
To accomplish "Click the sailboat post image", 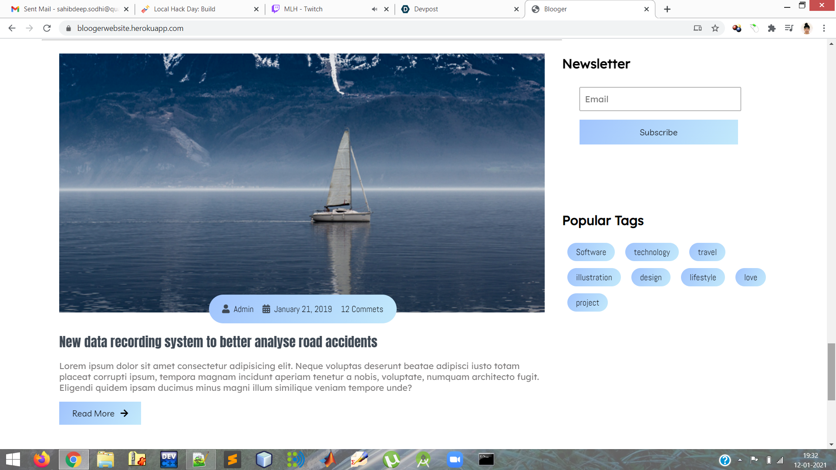I will tap(302, 174).
